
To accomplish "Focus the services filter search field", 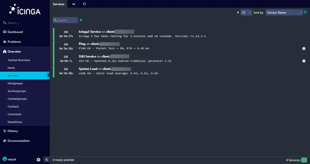I will pos(65,20).
